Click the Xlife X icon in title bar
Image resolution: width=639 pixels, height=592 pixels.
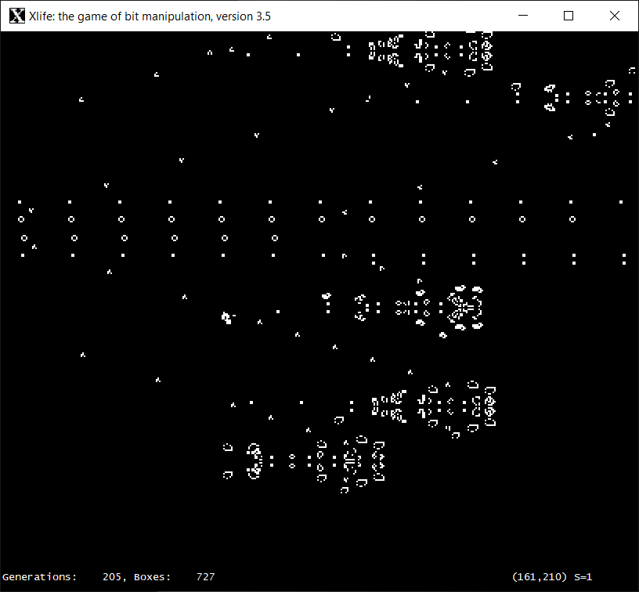click(16, 16)
